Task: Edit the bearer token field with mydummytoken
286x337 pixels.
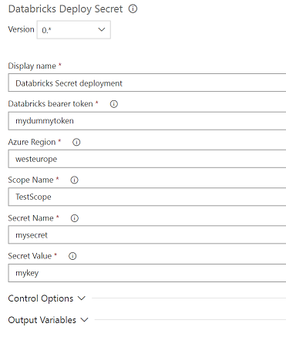Action: [x=147, y=121]
